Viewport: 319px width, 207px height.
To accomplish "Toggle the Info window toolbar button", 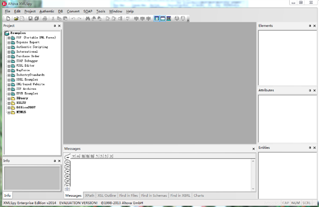I will pos(163,19).
